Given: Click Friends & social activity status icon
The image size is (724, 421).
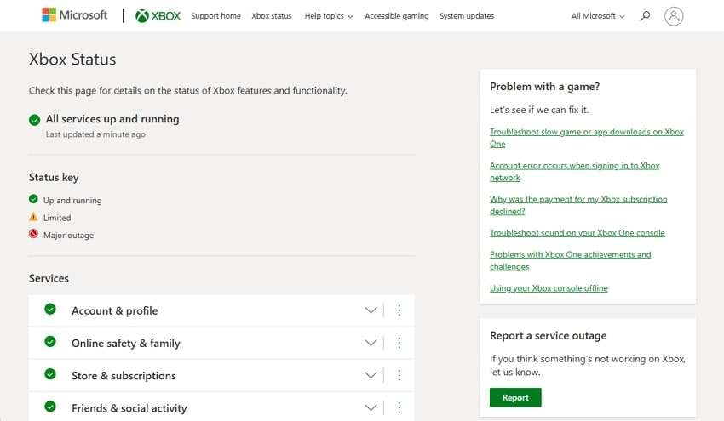Looking at the screenshot, I should (50, 407).
